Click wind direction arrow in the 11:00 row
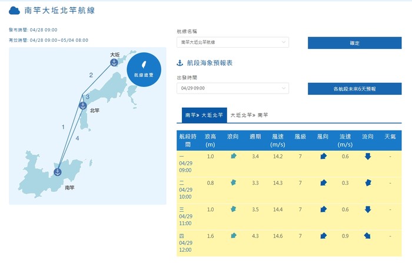 (323, 209)
